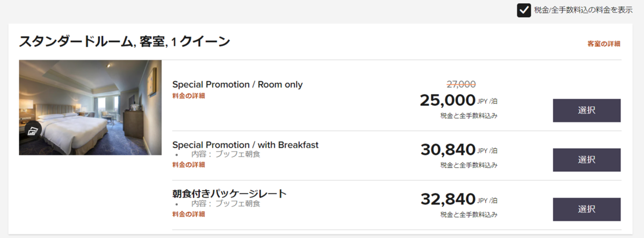The height and width of the screenshot is (238, 644).
Task: Select the Room only promotion 選択 button
Action: click(587, 111)
